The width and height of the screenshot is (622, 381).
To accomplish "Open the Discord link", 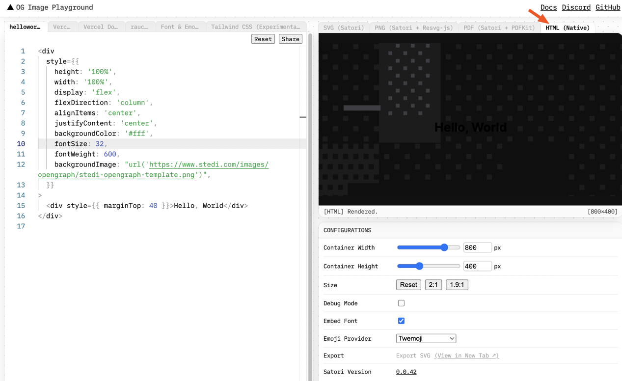I will point(576,7).
